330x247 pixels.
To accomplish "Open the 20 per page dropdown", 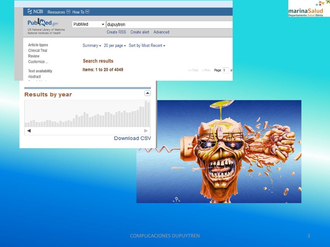I will pos(115,46).
